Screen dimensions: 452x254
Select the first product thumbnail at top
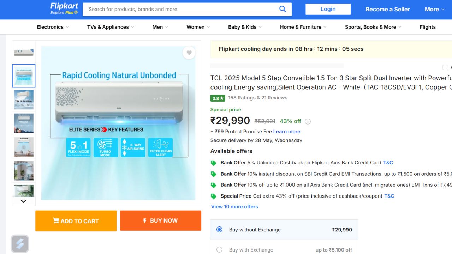(24, 52)
